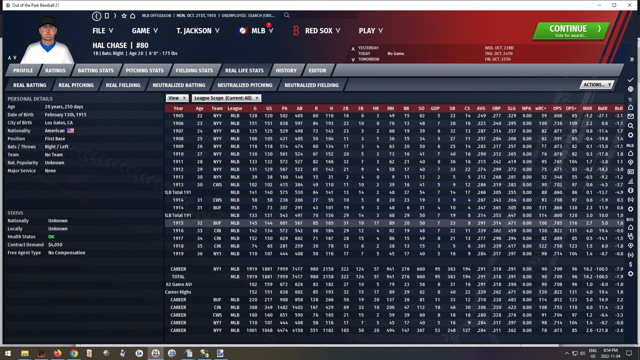Click the green CONTINUE button

[x=571, y=31]
